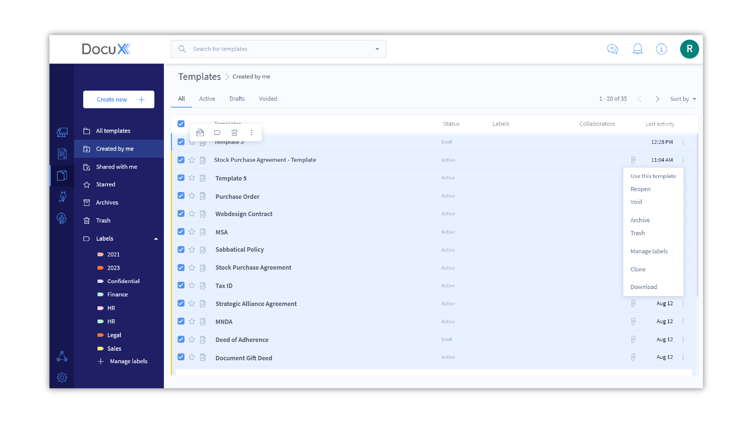Choose Reopen in the context menu
Viewport: 752px width, 423px height.
click(x=641, y=189)
